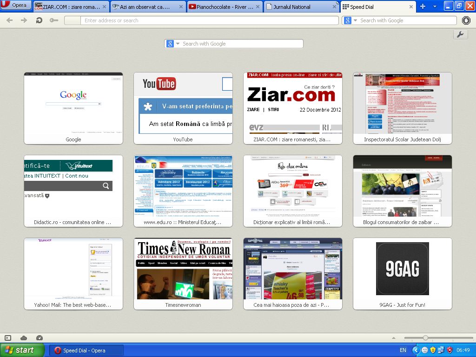
Task: Expand the Speed Dial search engine dropdown
Action: [178, 44]
